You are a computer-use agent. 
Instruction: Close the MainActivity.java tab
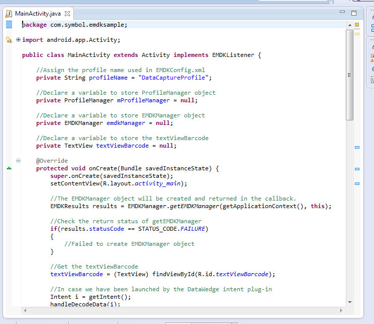coord(67,13)
